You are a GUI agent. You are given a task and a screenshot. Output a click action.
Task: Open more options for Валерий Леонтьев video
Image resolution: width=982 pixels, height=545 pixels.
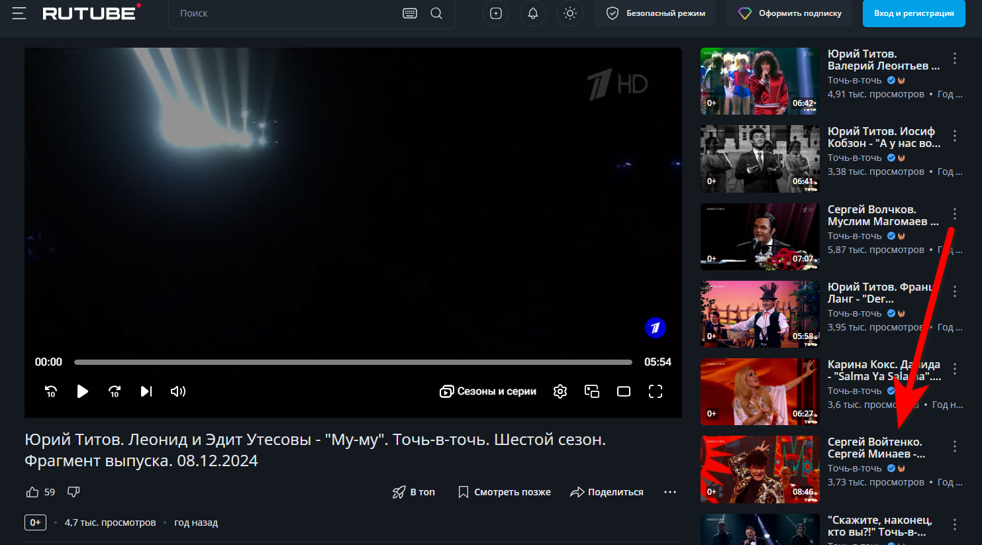pyautogui.click(x=955, y=59)
